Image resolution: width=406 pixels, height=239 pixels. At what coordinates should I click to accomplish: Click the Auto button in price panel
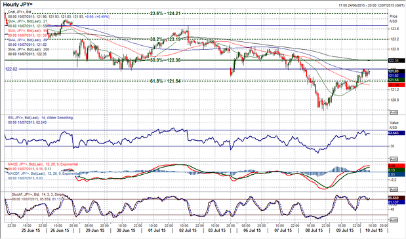[x=394, y=113]
